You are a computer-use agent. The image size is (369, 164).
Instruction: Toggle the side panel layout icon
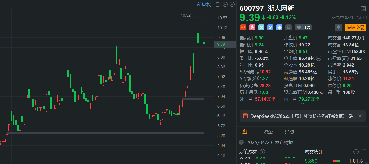coord(363,9)
